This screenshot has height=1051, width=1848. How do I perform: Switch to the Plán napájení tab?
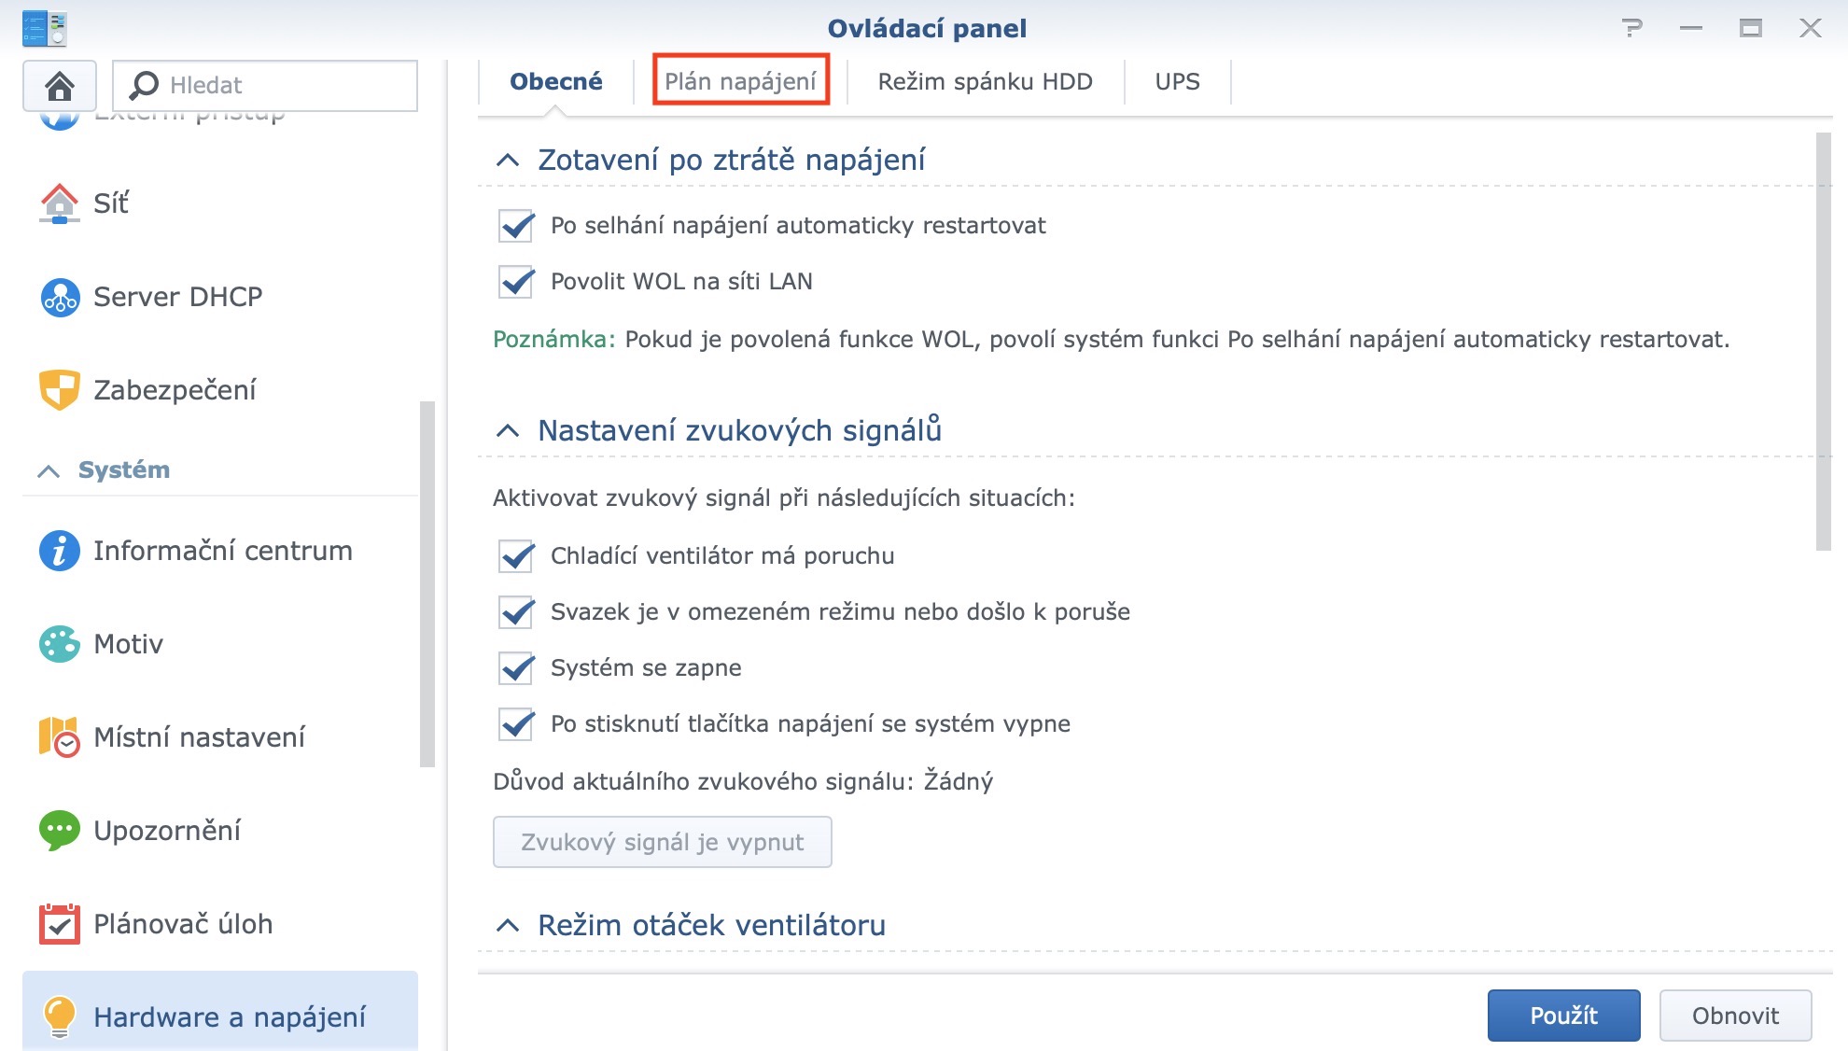[740, 81]
